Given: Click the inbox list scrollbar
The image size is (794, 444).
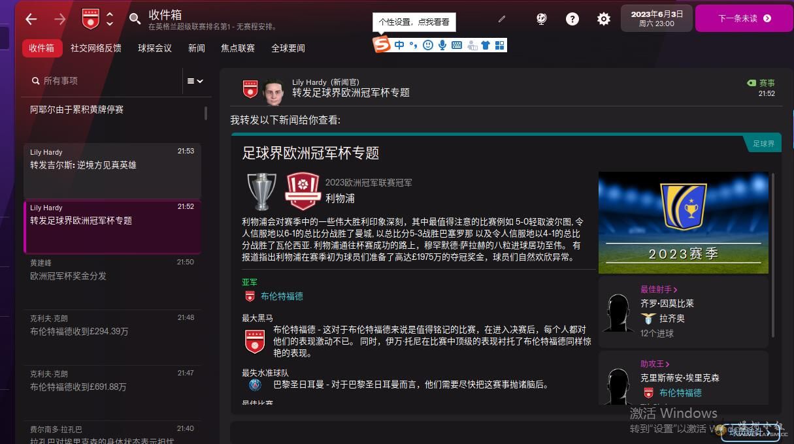Looking at the screenshot, I should point(206,114).
